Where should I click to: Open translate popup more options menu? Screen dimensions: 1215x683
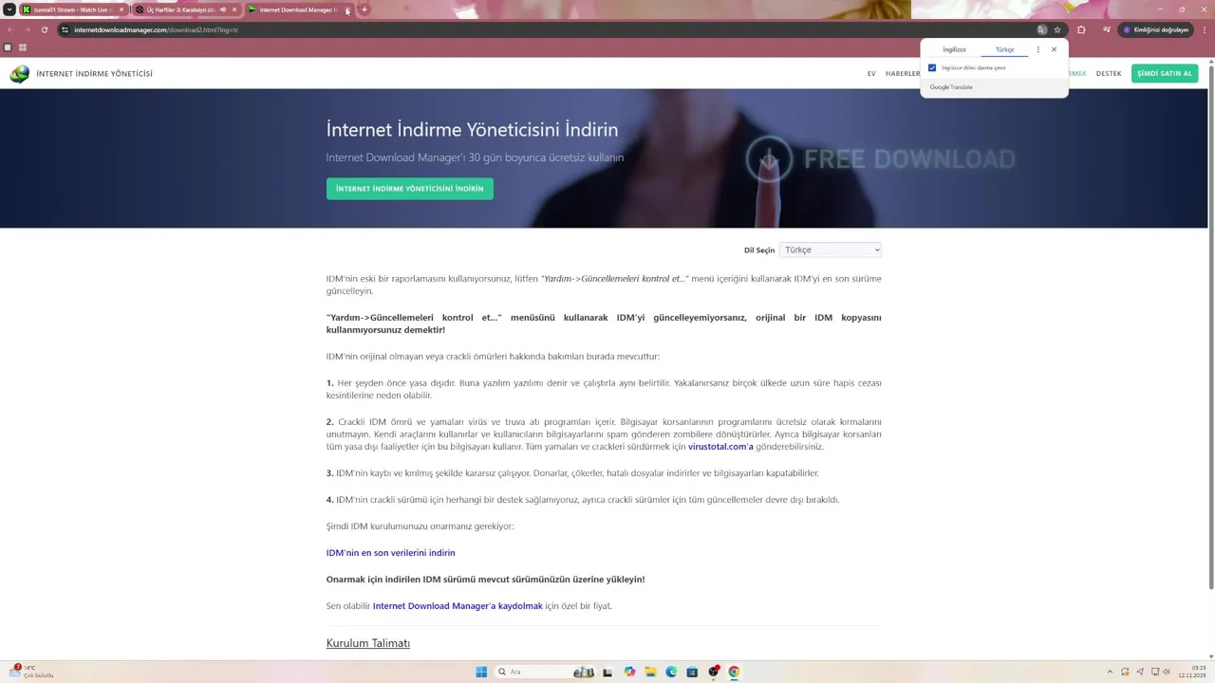1037,49
